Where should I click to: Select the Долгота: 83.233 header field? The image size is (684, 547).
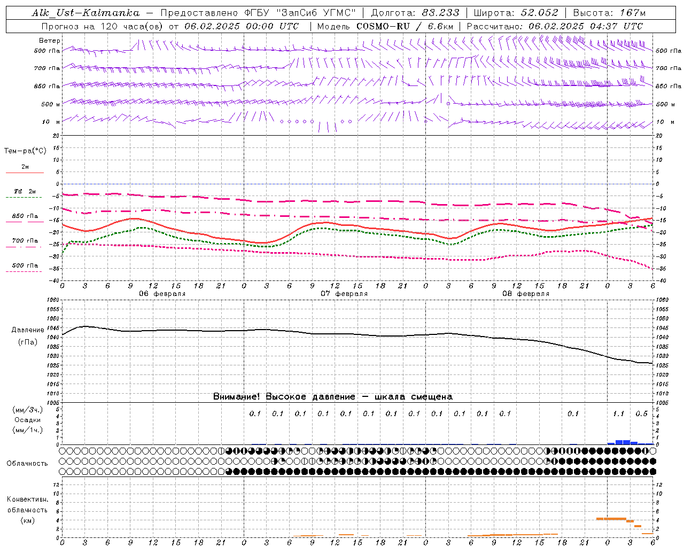click(415, 13)
